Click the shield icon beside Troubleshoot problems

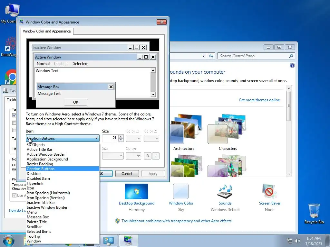pos(117,221)
